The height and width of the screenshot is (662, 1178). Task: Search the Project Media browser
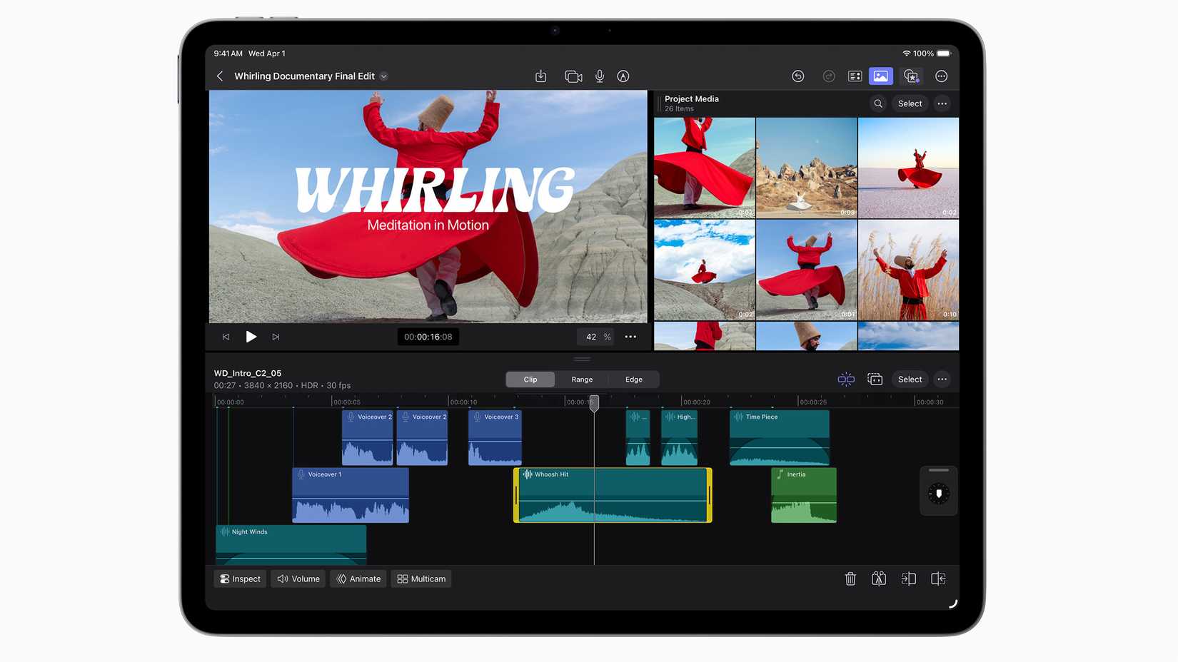(x=878, y=103)
